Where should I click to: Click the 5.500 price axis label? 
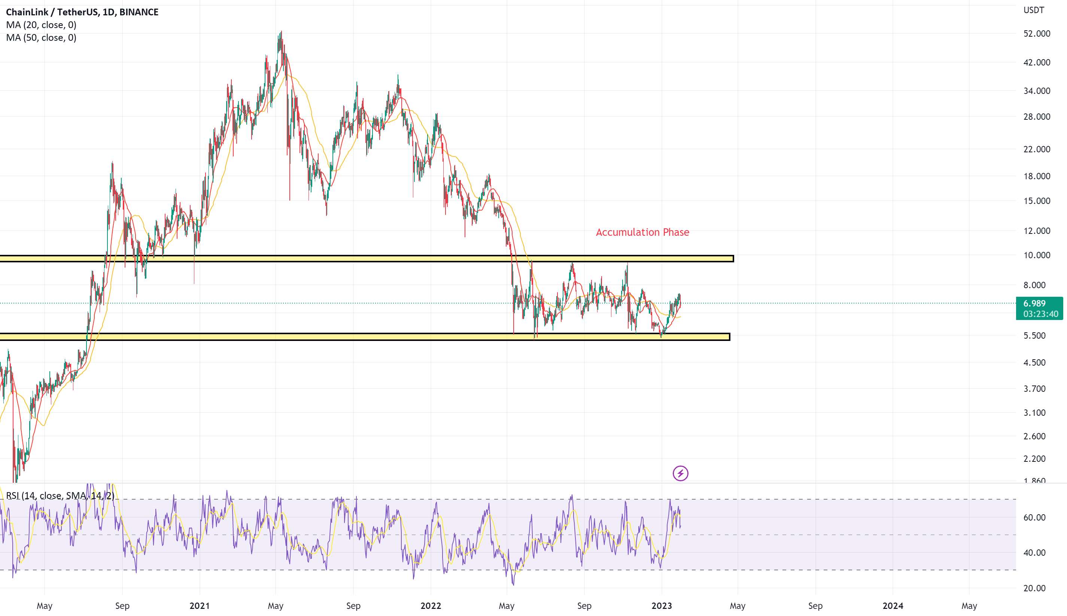coord(1034,336)
